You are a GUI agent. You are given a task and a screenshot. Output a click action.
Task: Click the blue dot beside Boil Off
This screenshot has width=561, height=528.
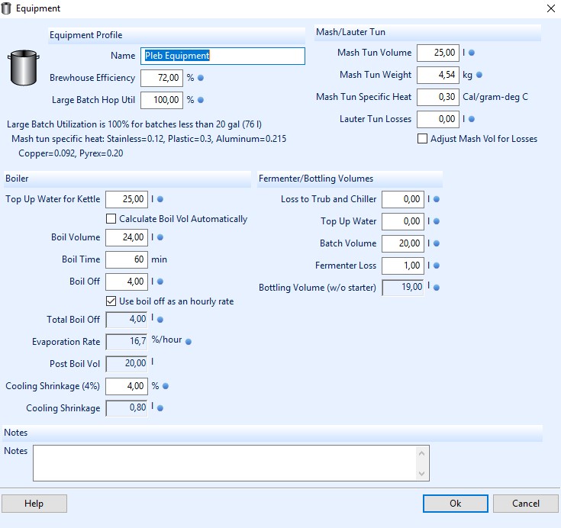coord(160,282)
